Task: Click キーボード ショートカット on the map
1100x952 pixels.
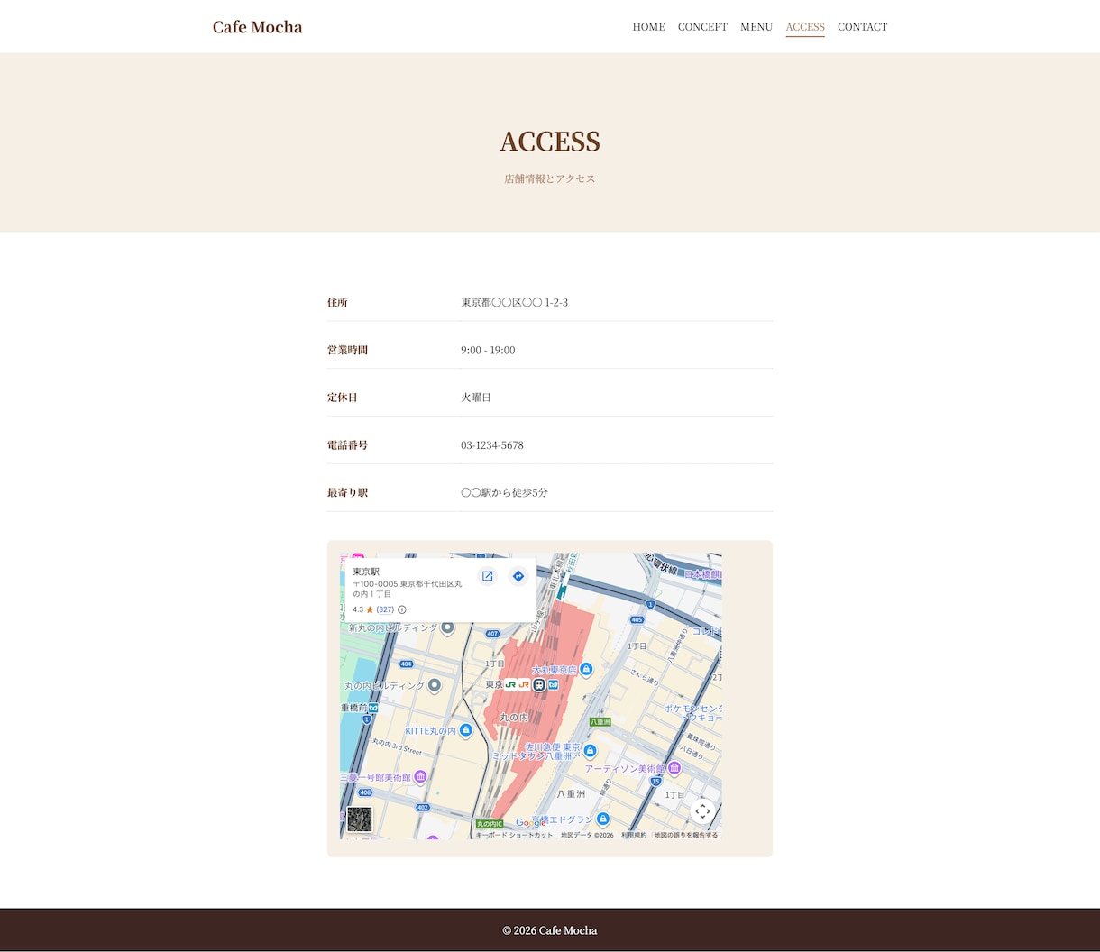Action: (515, 835)
